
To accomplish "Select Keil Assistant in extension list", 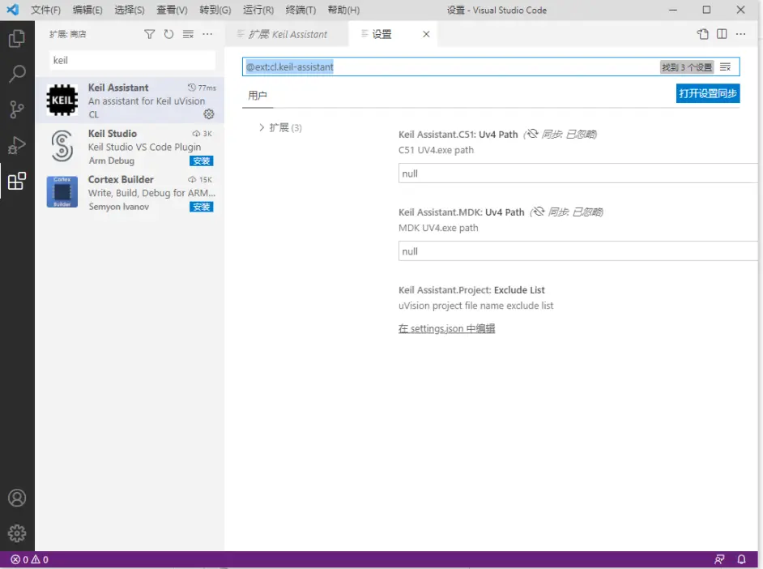I will pyautogui.click(x=130, y=100).
